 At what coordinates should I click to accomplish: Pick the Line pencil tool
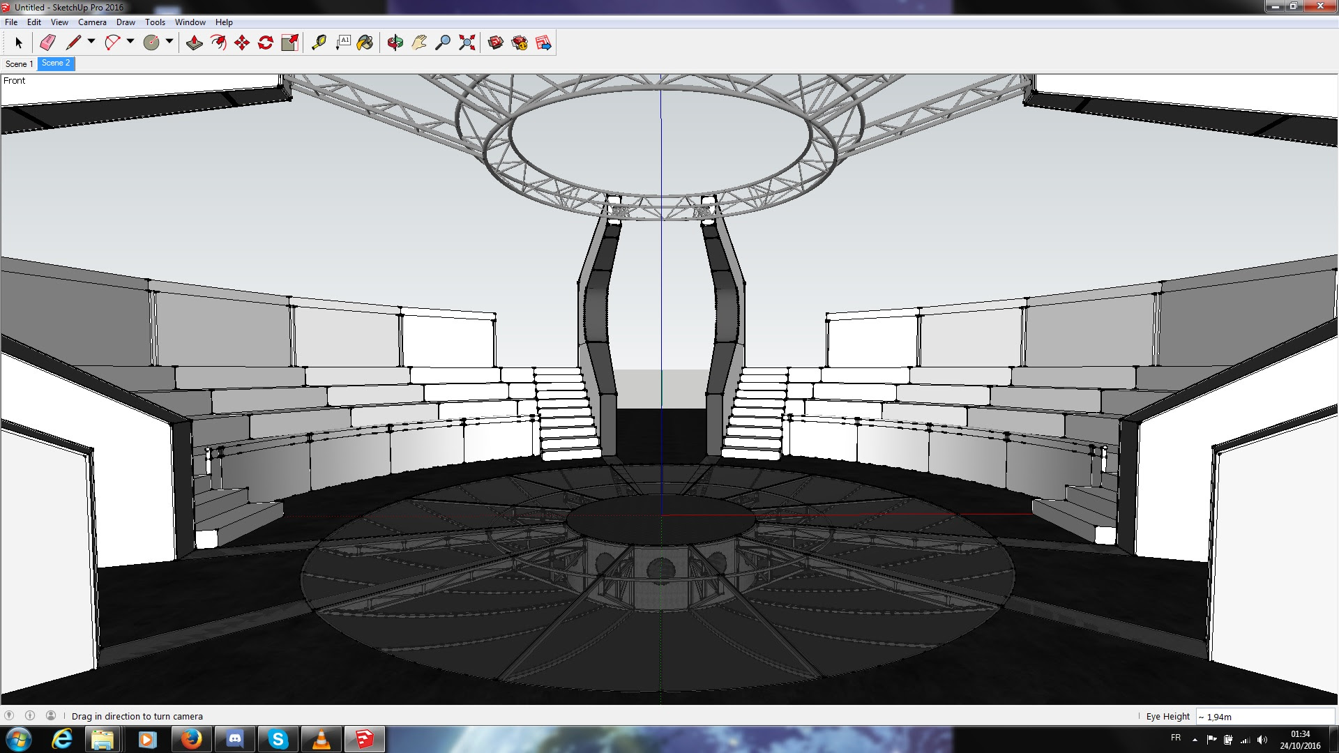coord(73,42)
